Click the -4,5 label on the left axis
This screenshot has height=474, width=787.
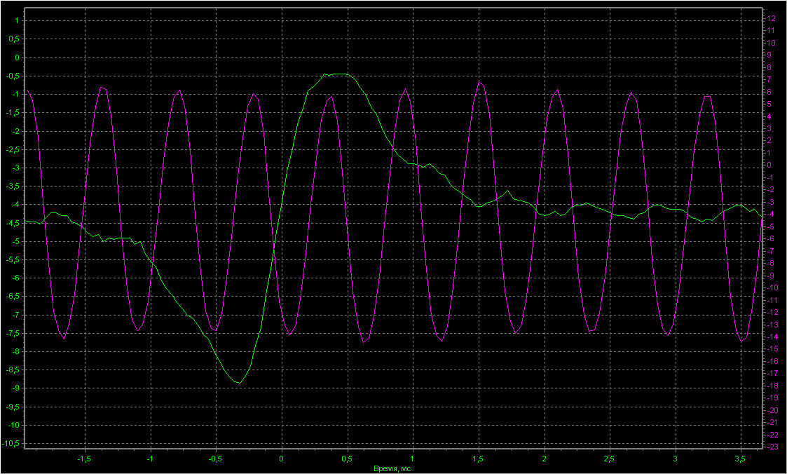[13, 224]
